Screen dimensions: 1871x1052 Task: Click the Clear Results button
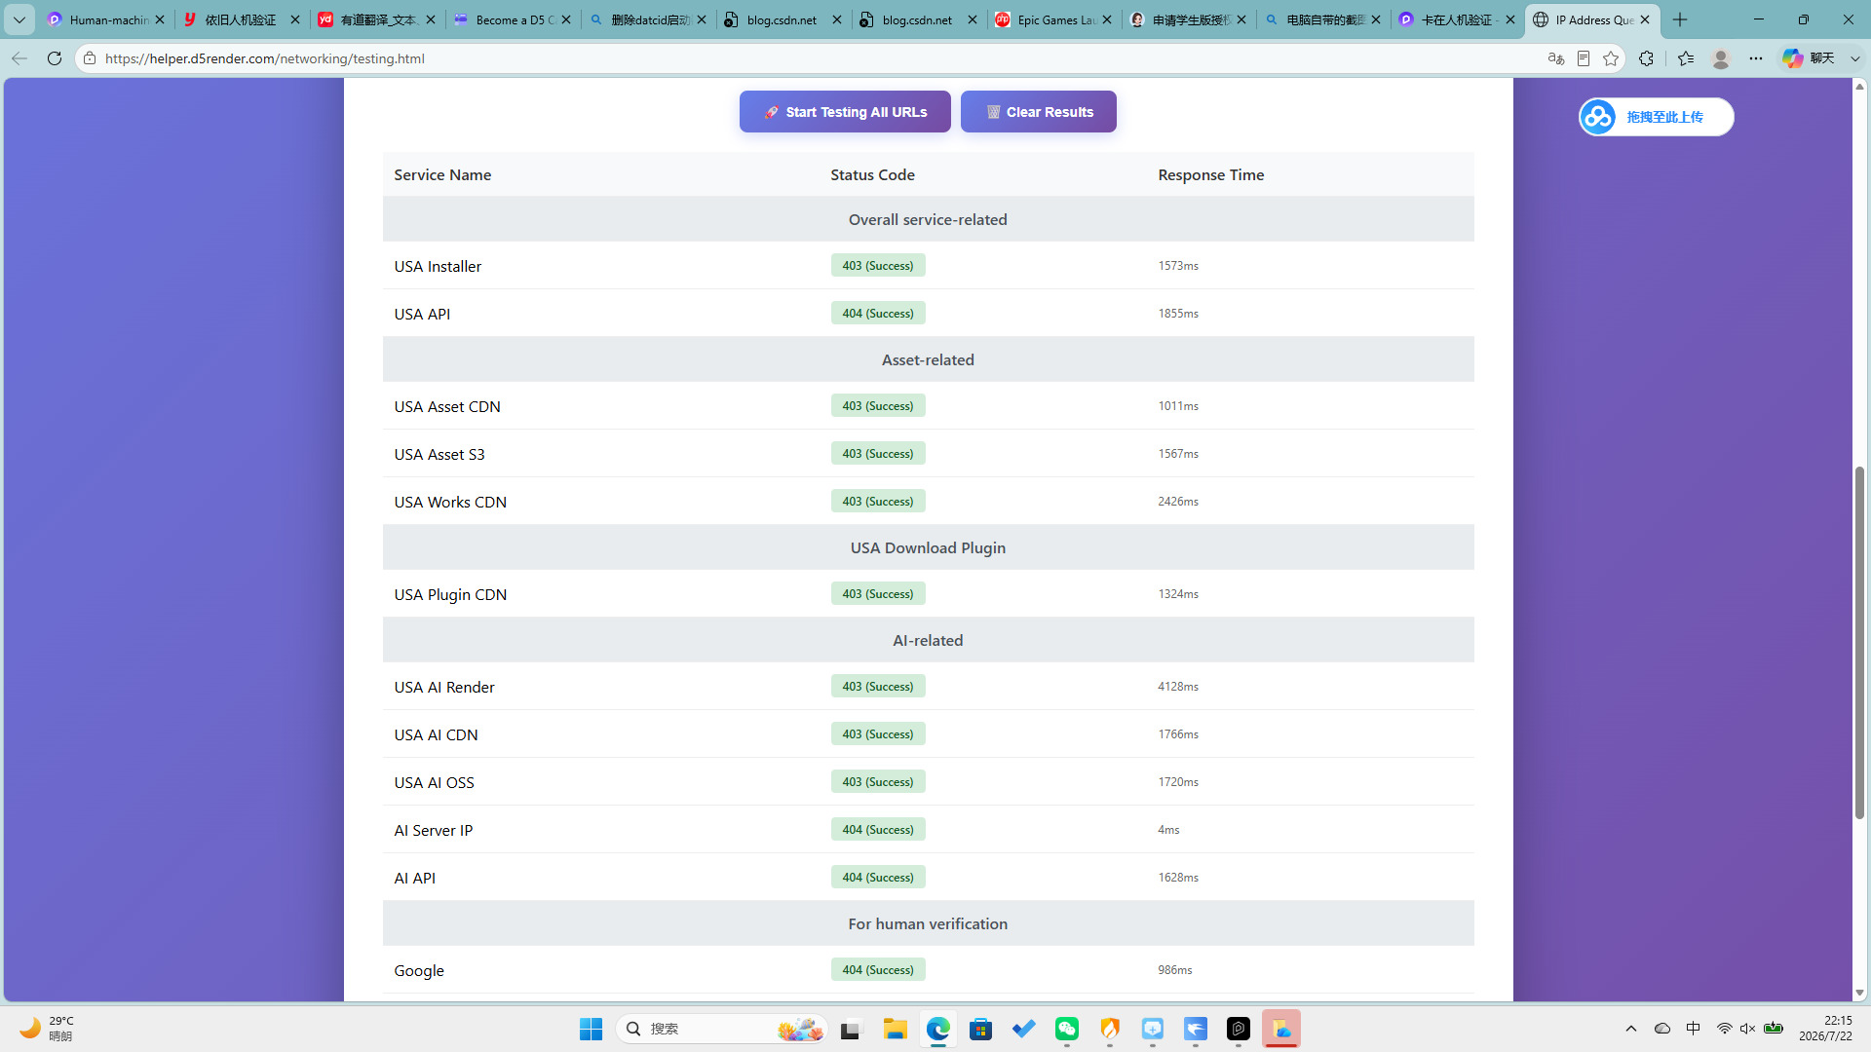tap(1039, 112)
